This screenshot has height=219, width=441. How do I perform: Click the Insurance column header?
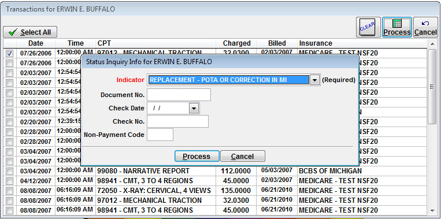click(362, 43)
